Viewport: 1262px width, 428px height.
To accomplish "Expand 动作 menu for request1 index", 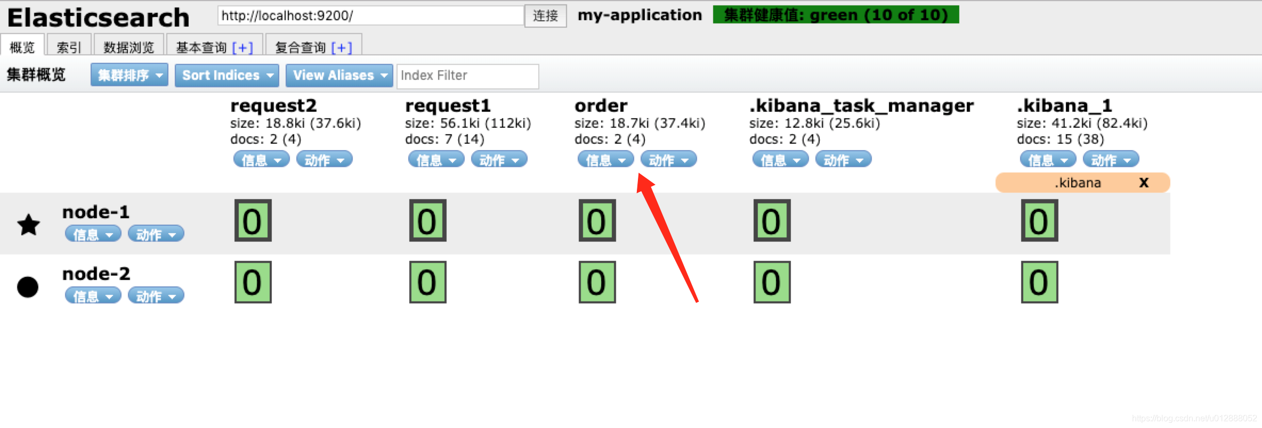I will tap(499, 159).
